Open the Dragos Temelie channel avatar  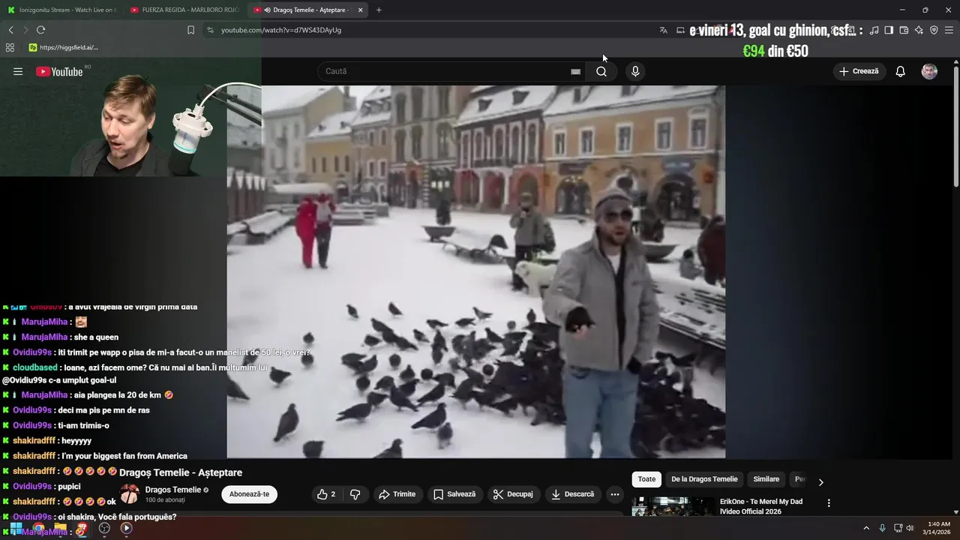click(x=130, y=493)
